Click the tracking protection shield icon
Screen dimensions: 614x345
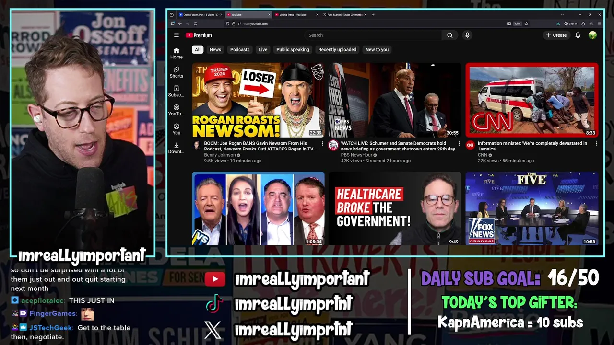tap(228, 23)
